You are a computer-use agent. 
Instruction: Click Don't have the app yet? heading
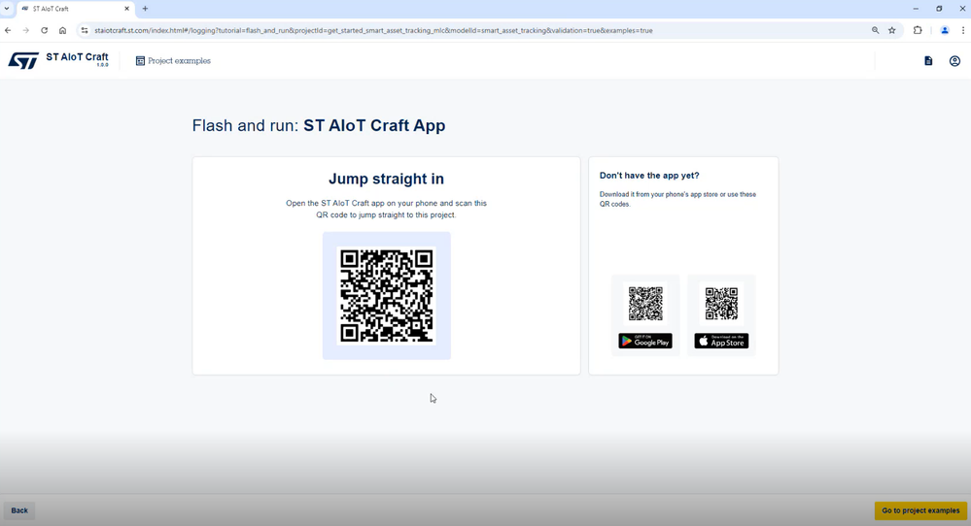point(649,176)
